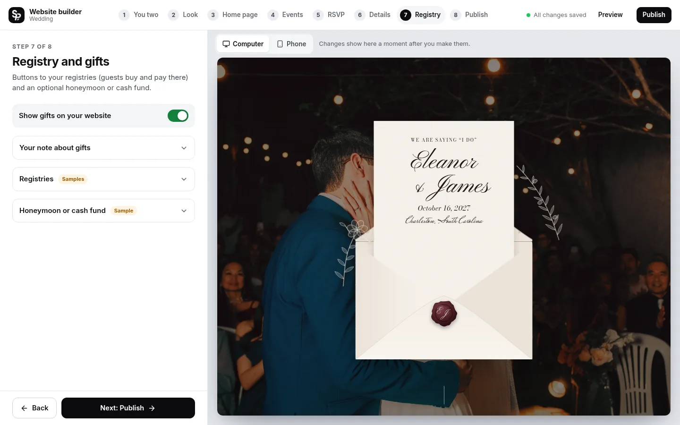The width and height of the screenshot is (680, 425).
Task: Click the All changes saved status text
Action: click(x=560, y=15)
